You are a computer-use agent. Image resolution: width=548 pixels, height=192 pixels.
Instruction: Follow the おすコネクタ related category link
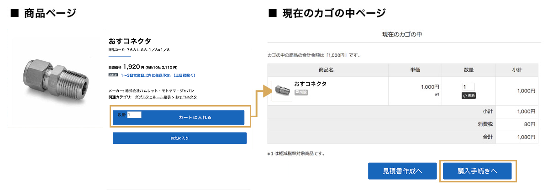186,97
